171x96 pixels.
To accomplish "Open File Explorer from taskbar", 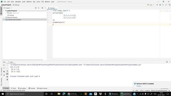I will 59,94.
